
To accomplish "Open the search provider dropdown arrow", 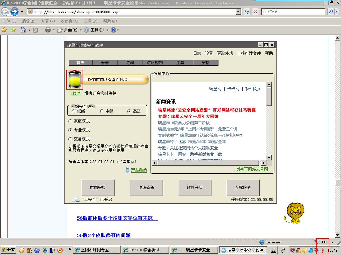I will tap(337, 12).
